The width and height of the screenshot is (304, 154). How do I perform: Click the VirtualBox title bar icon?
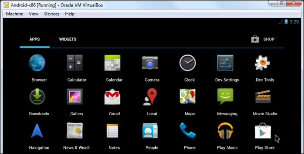(6, 5)
